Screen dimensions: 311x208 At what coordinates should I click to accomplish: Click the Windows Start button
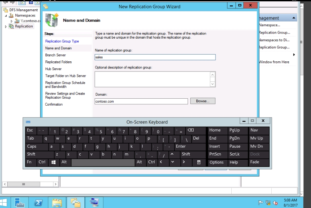[4, 203]
